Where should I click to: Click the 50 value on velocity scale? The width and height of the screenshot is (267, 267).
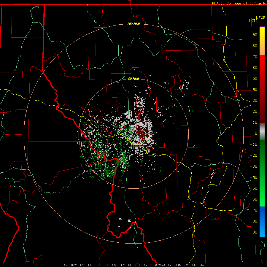pos(255,79)
